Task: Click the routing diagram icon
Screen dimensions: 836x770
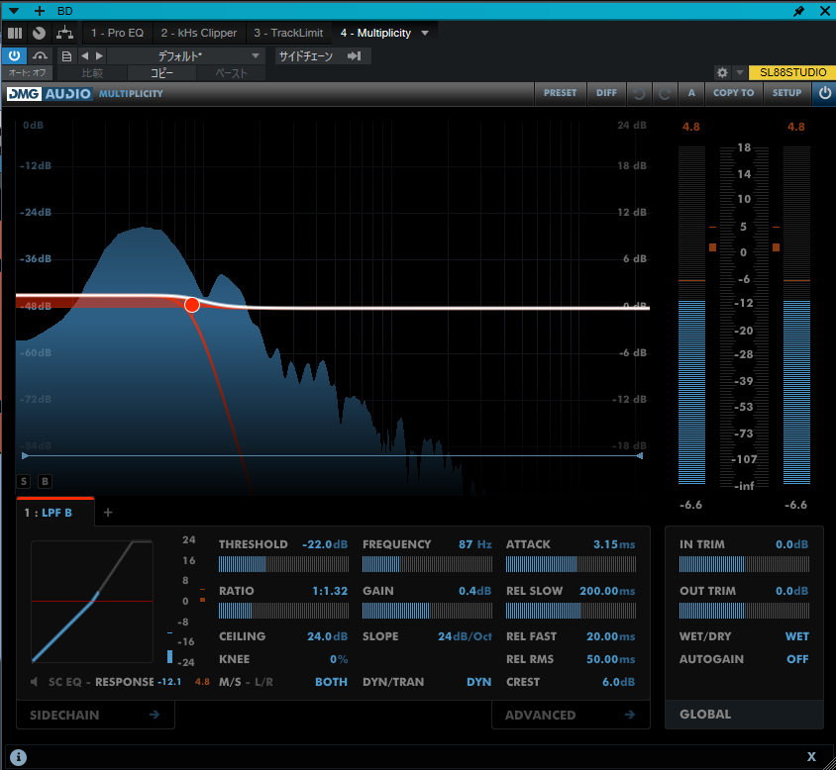Action: (x=64, y=33)
